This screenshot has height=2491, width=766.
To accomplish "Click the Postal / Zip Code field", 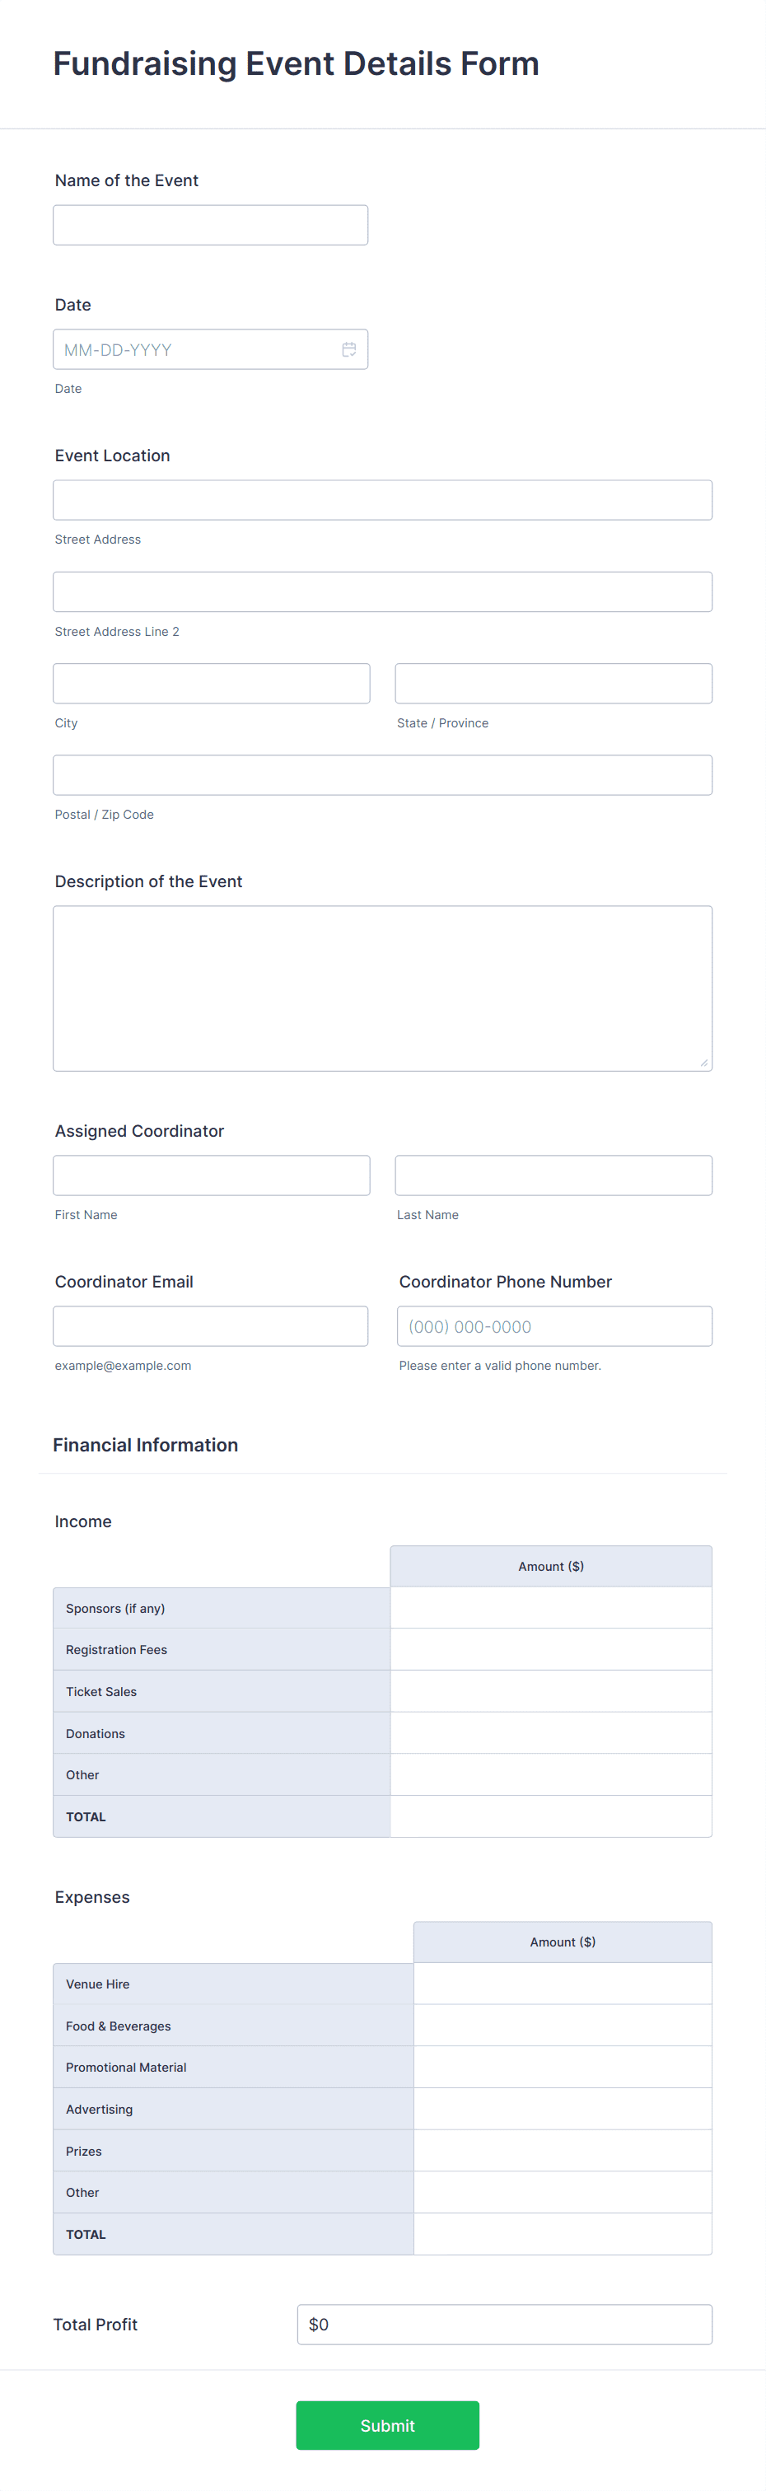I will pos(381,773).
